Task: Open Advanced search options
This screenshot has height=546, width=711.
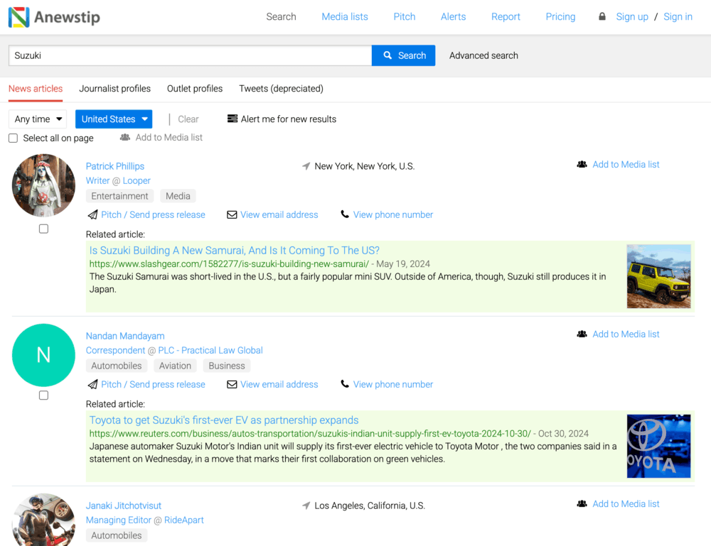Action: (x=483, y=55)
